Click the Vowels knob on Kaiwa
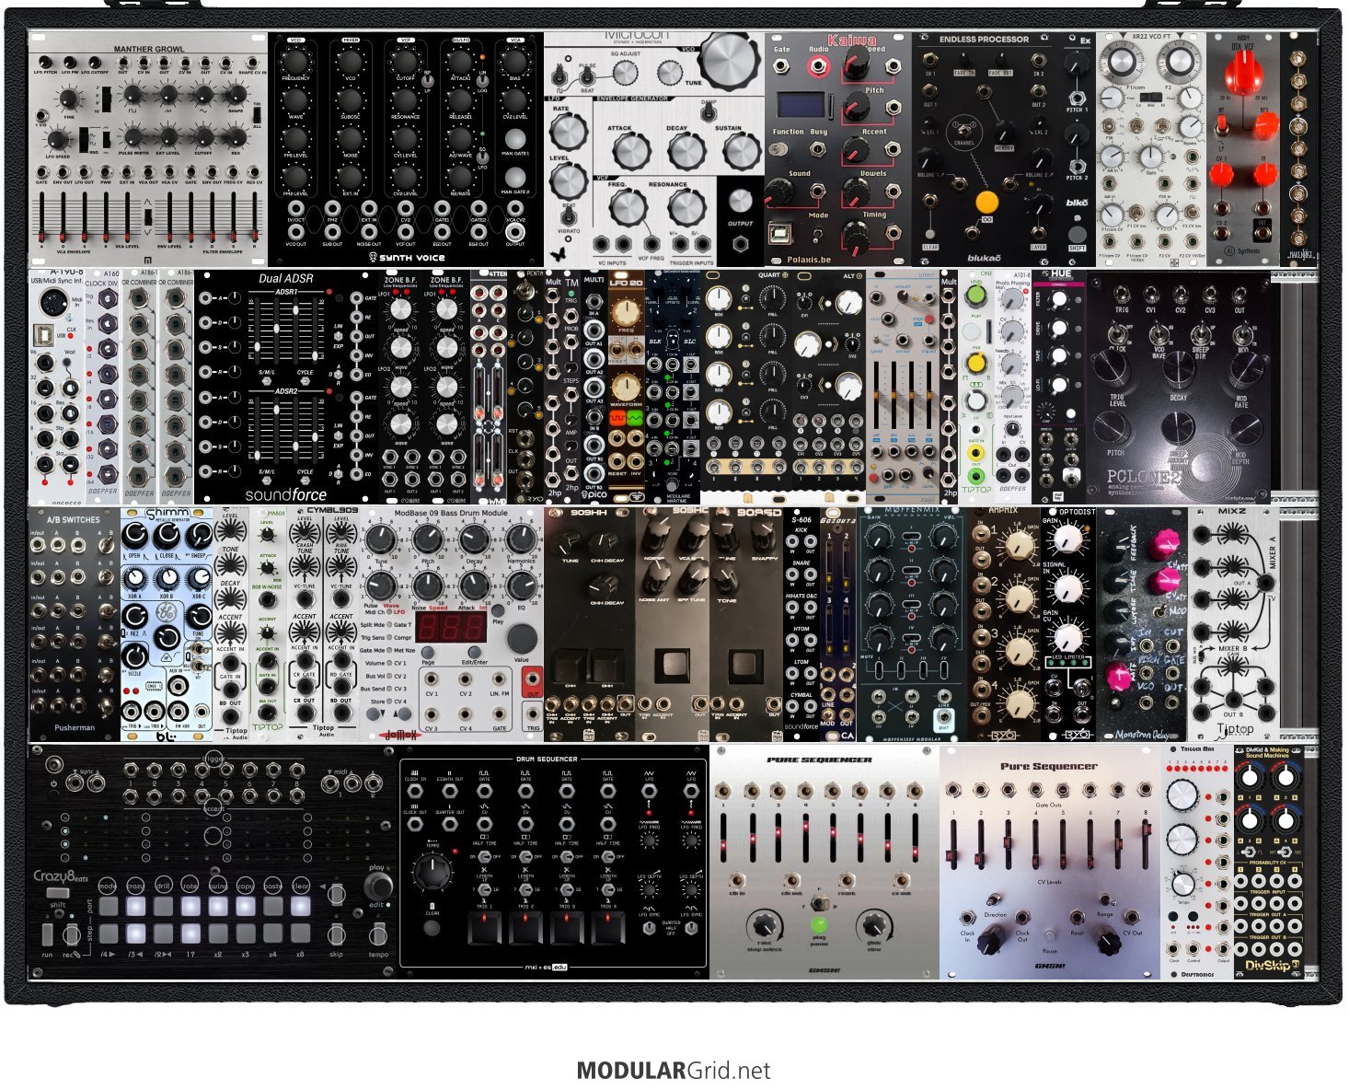The height and width of the screenshot is (1090, 1349). 857,192
